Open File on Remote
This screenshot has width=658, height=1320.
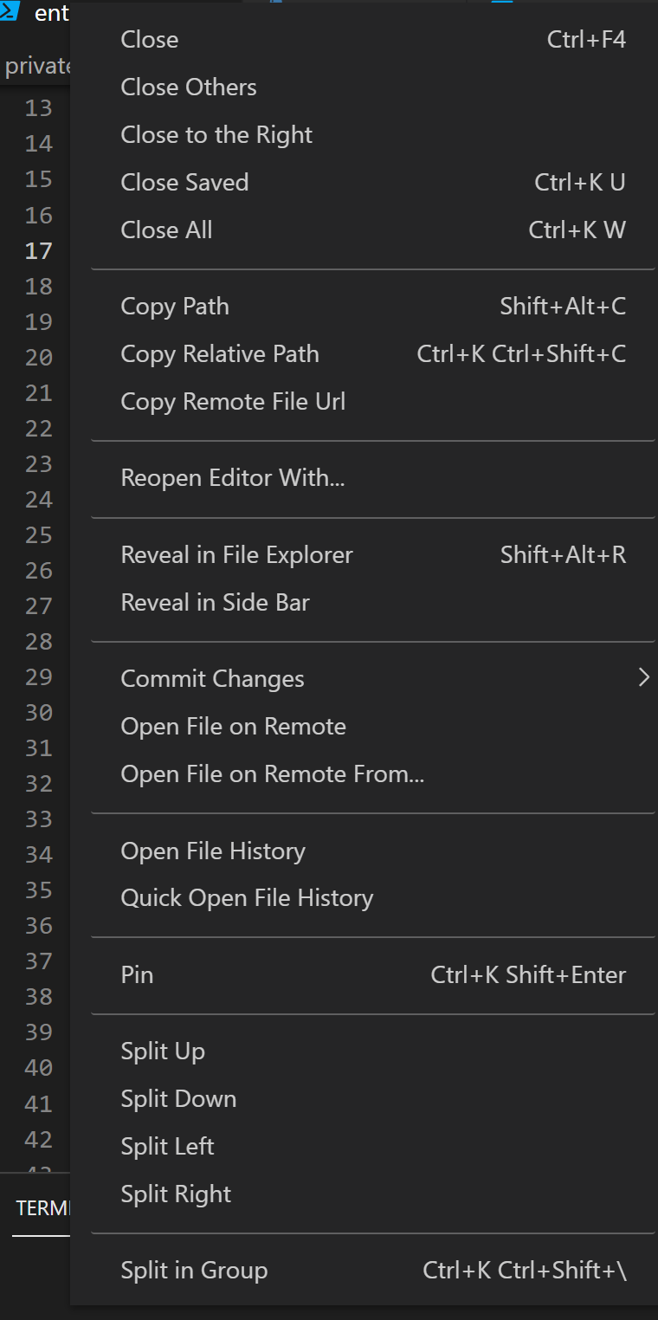pyautogui.click(x=233, y=726)
